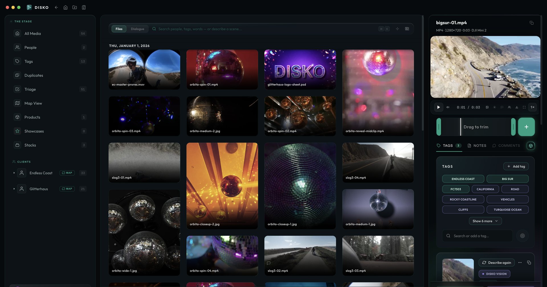Click the right green trim handle
This screenshot has height=287, width=547.
click(x=513, y=127)
